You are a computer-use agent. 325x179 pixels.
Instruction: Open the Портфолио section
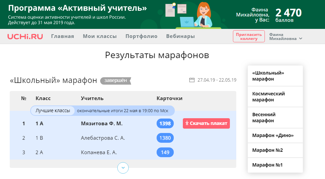(141, 36)
